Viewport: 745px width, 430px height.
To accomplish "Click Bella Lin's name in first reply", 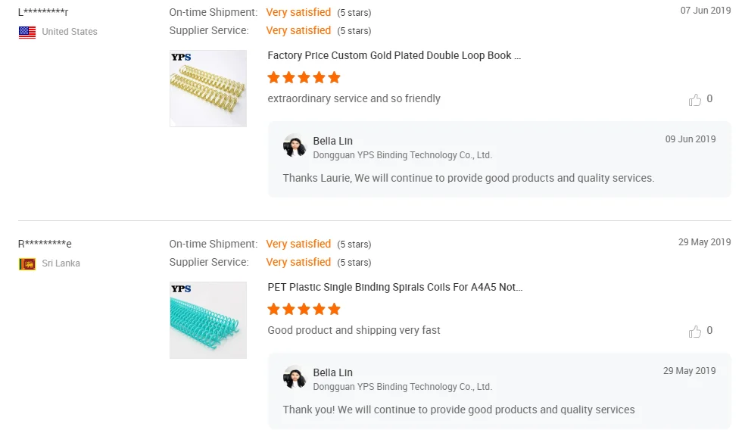I will [332, 141].
